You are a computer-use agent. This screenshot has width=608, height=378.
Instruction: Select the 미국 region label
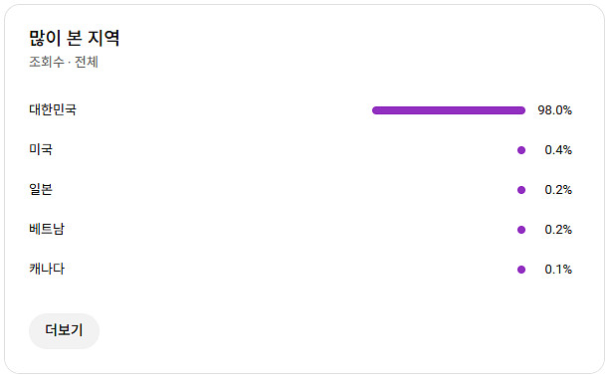[41, 149]
